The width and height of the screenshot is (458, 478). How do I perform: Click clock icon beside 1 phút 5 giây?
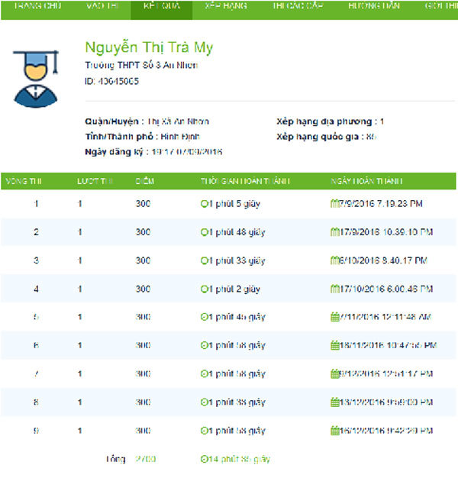[x=204, y=204]
